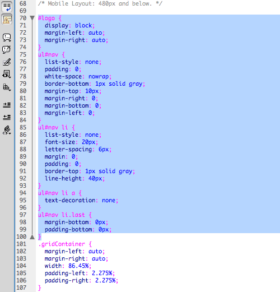Click the #logo selector on line 70
This screenshot has height=292, width=280.
pos(46,18)
